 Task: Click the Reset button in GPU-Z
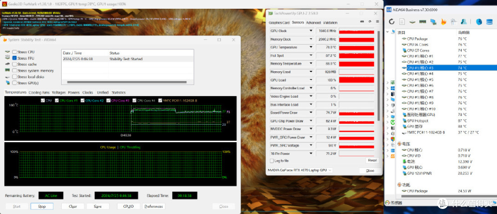pos(372,161)
